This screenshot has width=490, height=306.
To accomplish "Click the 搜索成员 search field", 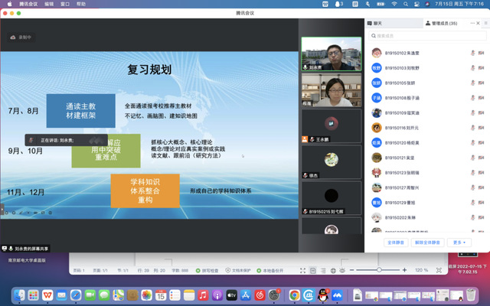I will [x=425, y=36].
